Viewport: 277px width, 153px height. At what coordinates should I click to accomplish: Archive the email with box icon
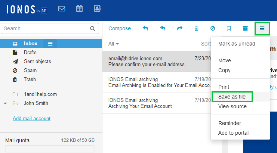[245, 28]
